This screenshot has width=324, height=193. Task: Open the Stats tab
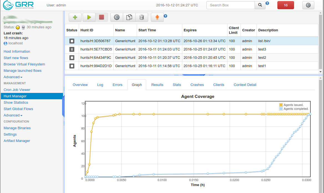click(x=177, y=85)
